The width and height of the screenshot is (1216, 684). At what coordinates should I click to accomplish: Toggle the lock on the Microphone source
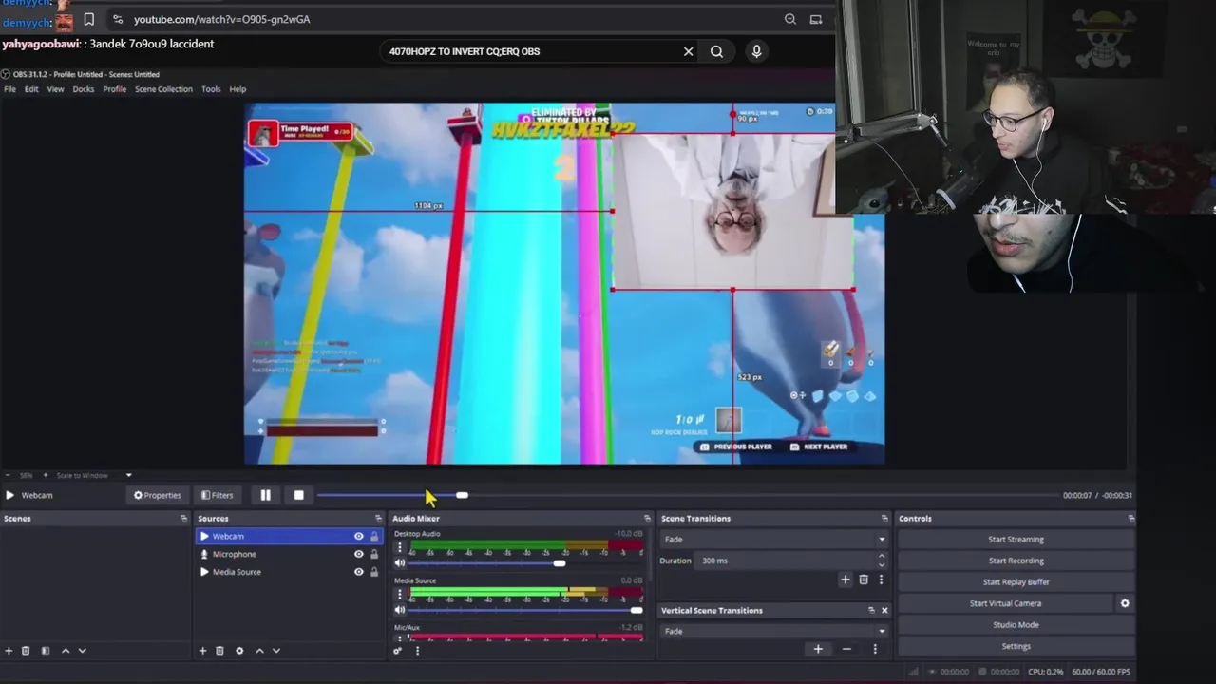pyautogui.click(x=374, y=554)
